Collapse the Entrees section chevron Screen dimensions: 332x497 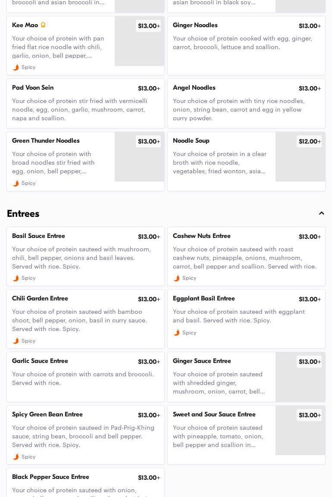point(321,213)
